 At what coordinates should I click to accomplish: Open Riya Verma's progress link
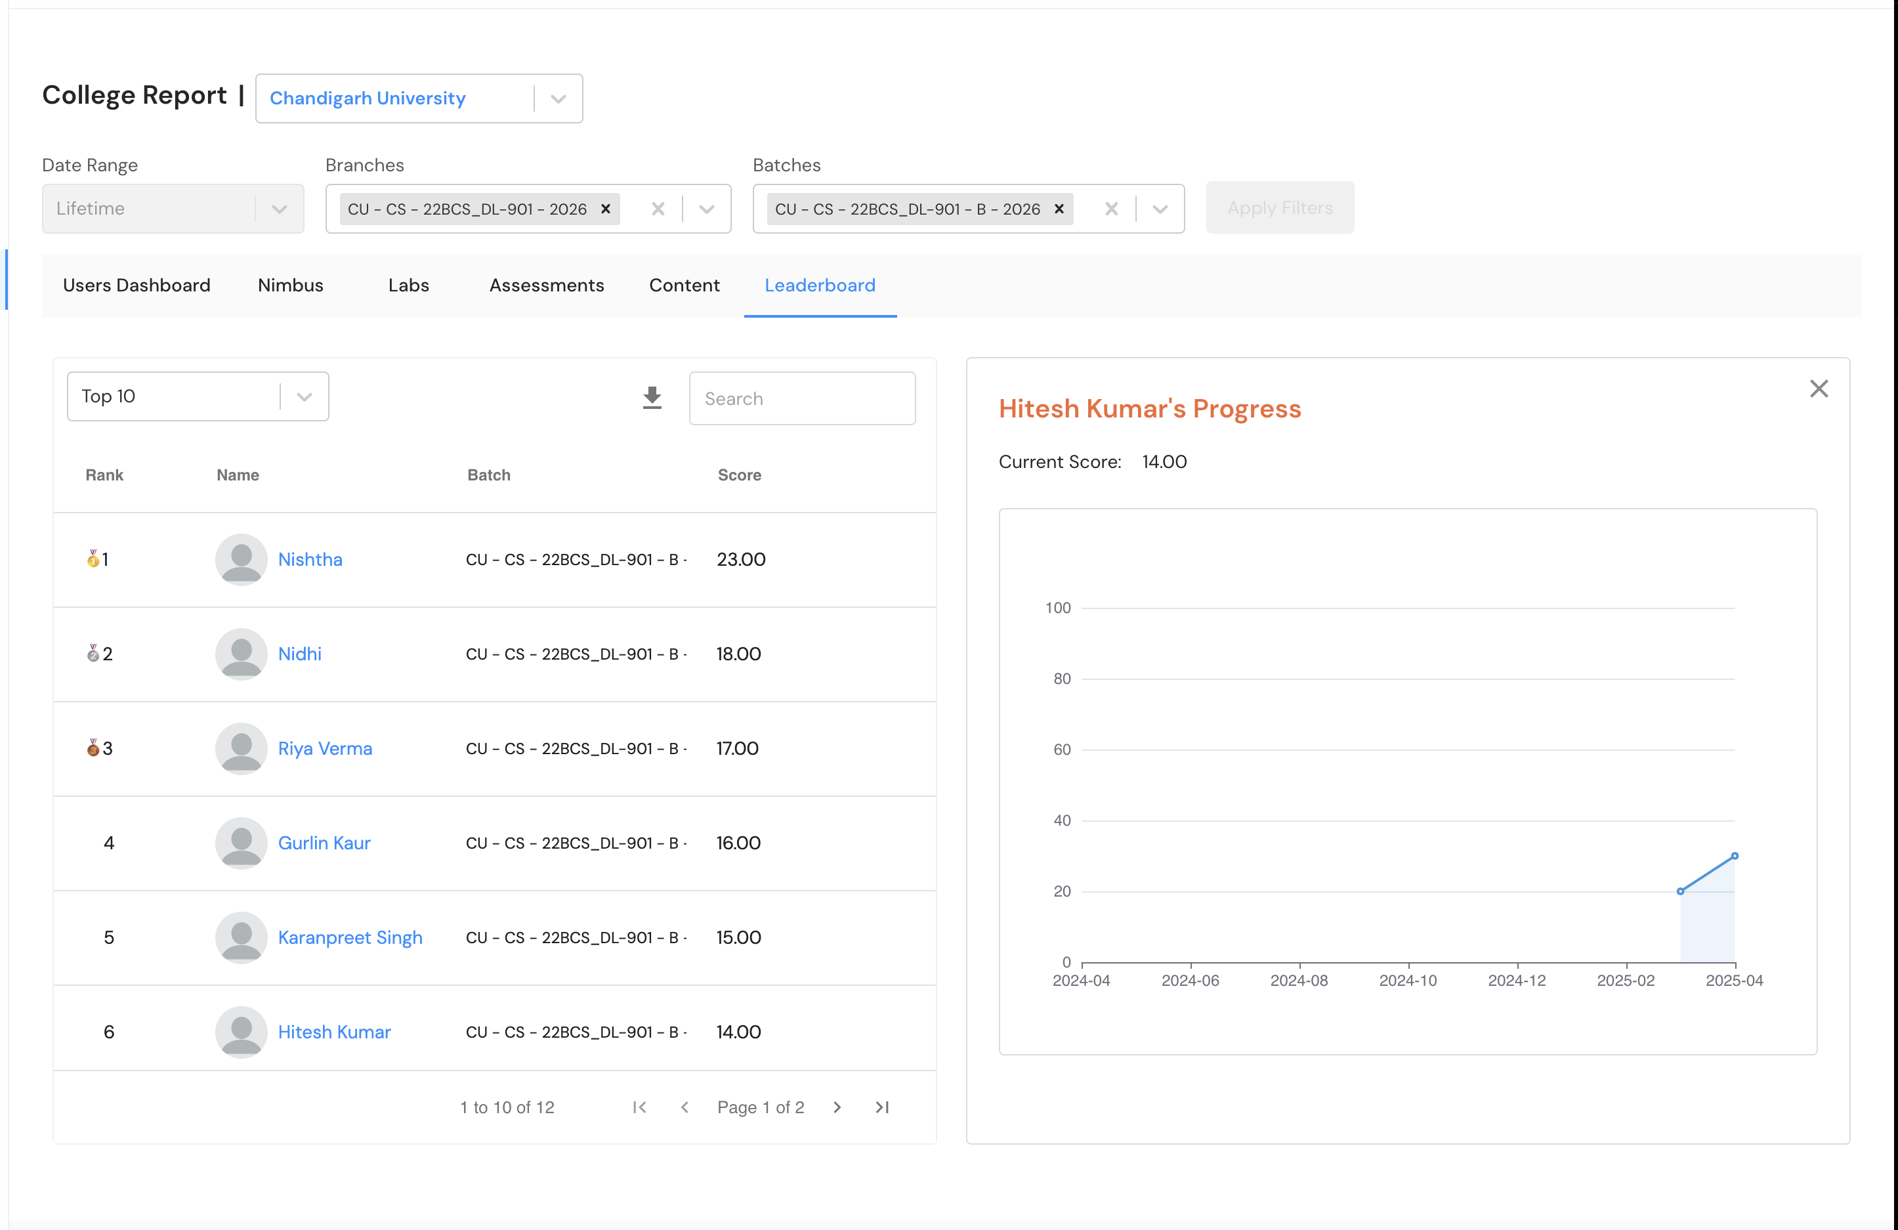point(325,748)
